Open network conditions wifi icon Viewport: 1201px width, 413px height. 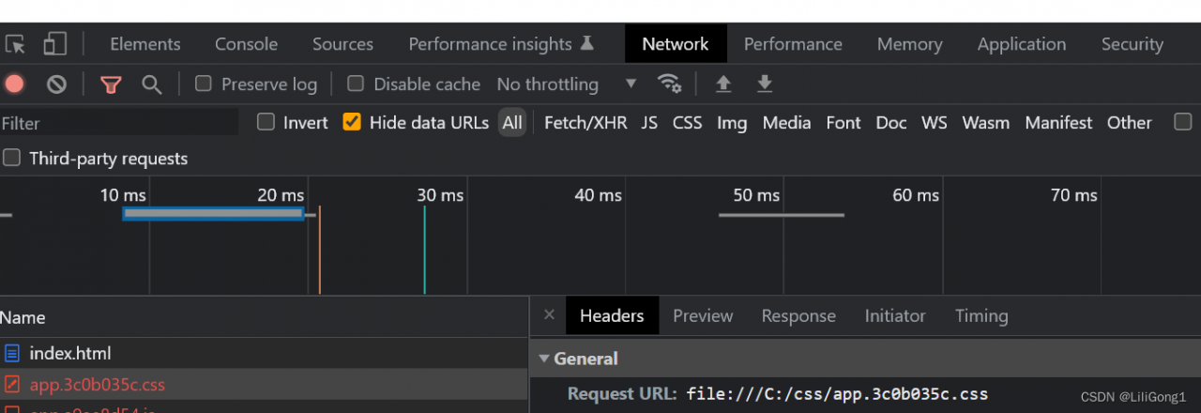(x=669, y=84)
